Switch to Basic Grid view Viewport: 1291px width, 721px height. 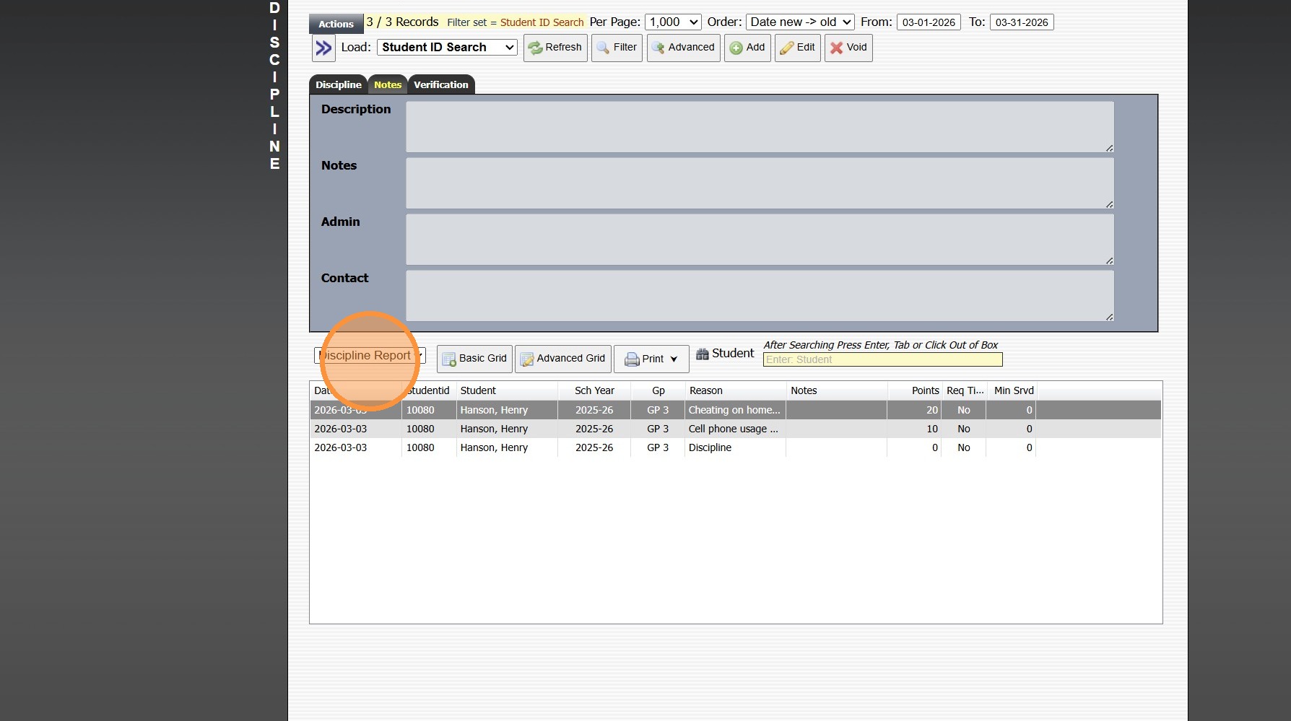474,359
